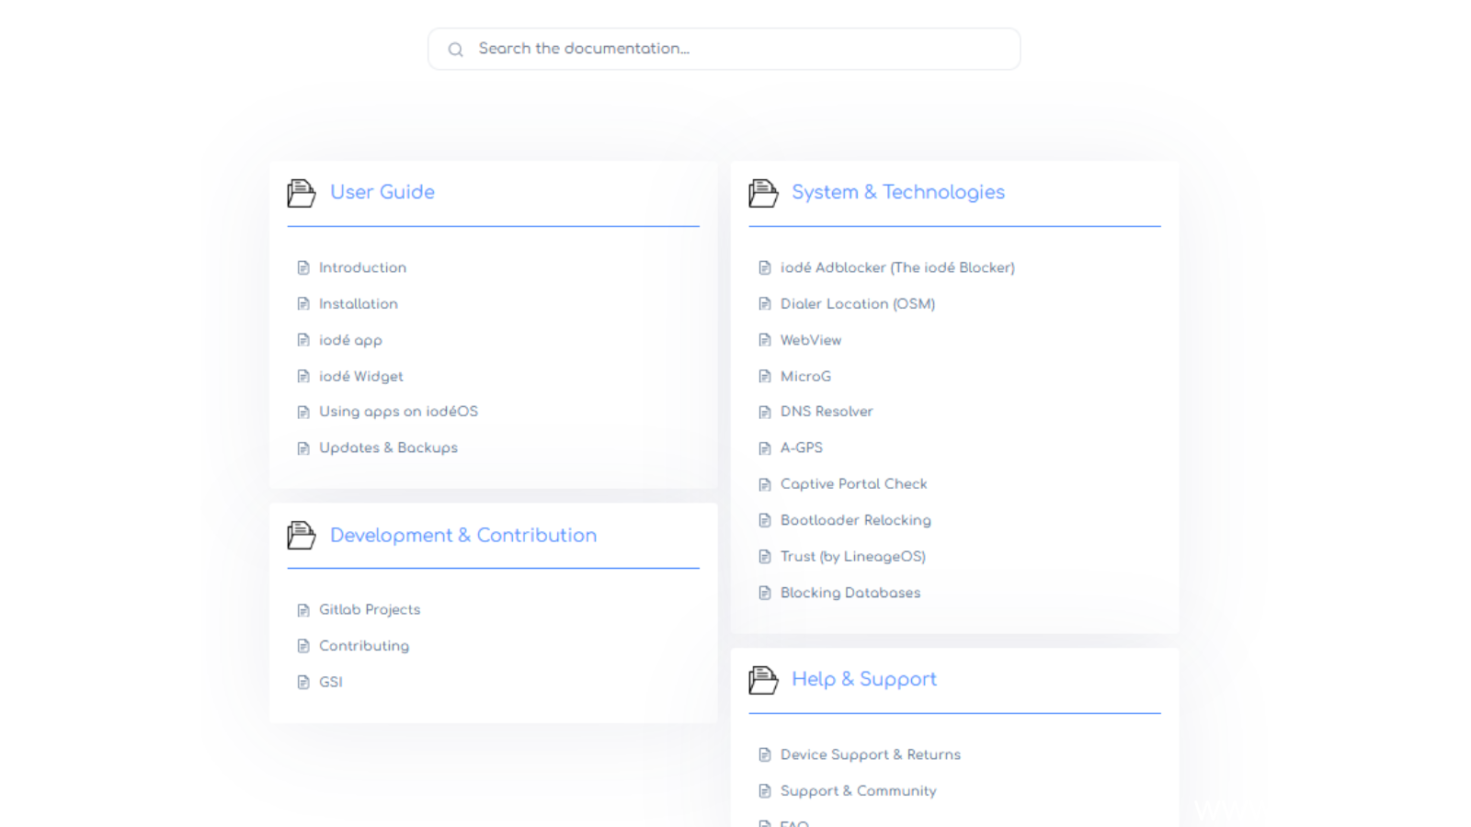1471x827 pixels.
Task: Open the System & Technologies heading
Action: click(898, 192)
